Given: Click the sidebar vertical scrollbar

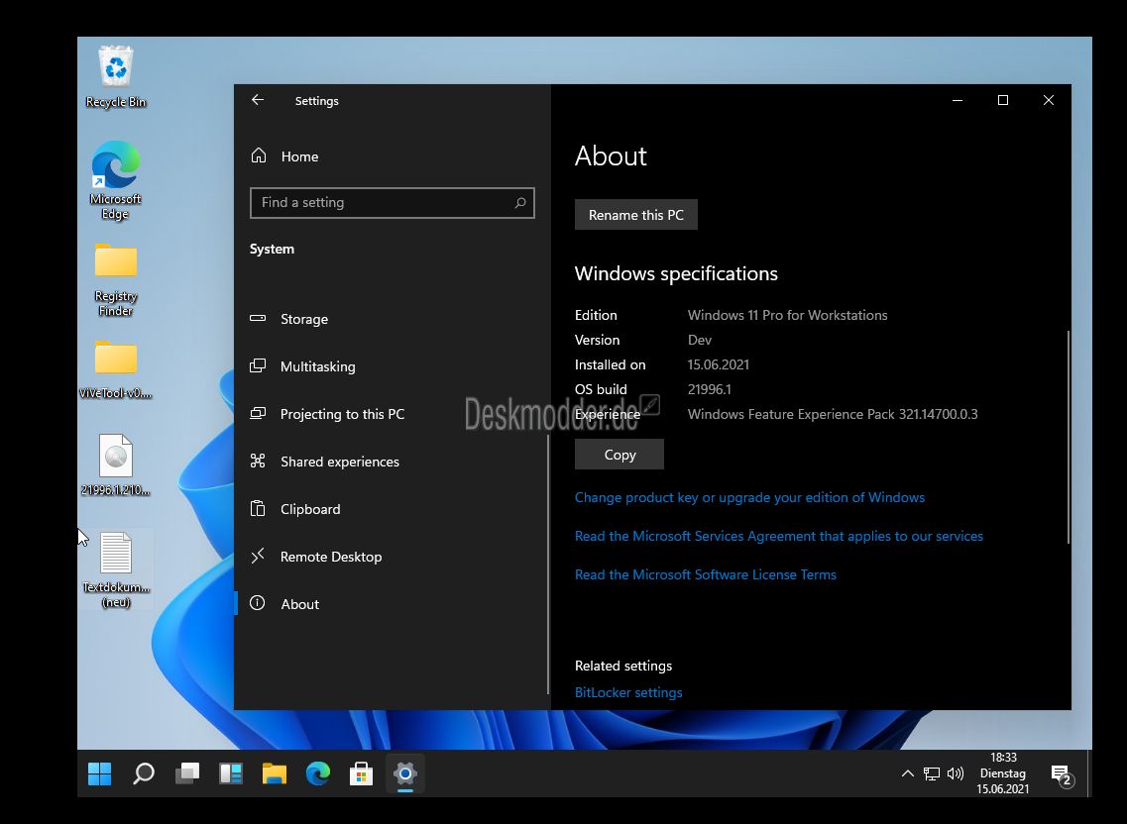Looking at the screenshot, I should click(548, 564).
